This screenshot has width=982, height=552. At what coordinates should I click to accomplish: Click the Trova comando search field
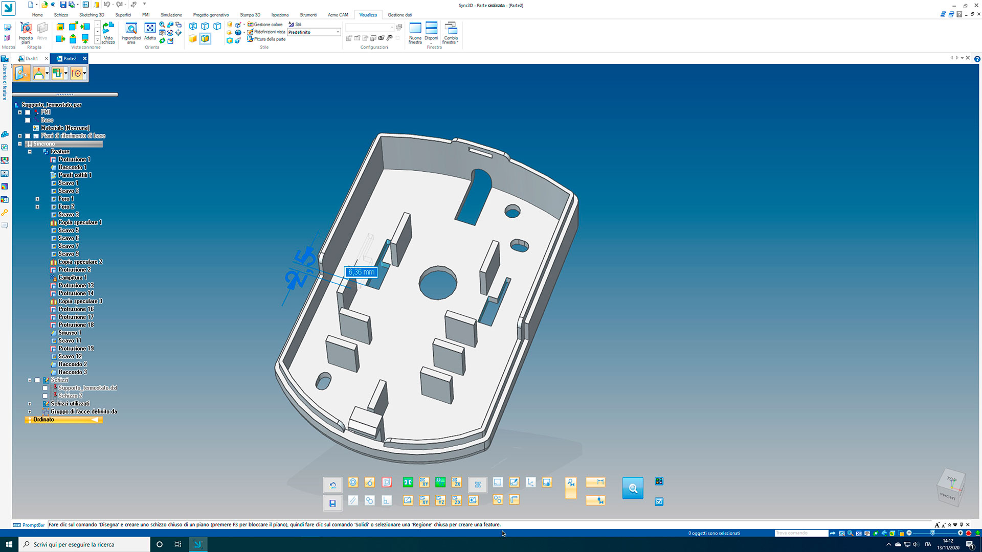[x=801, y=533]
